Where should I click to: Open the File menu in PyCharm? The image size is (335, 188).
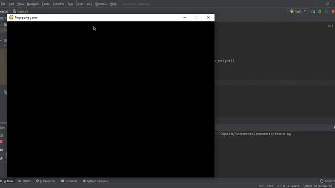[x=3, y=4]
